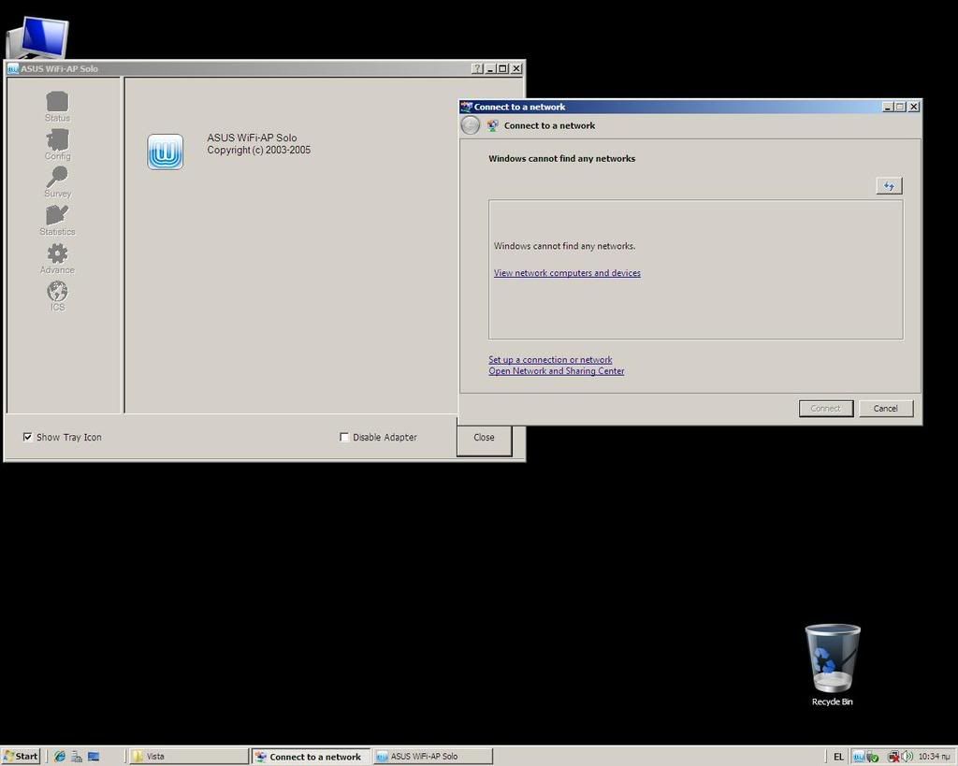958x766 pixels.
Task: Open the Config section icon
Action: (x=57, y=140)
